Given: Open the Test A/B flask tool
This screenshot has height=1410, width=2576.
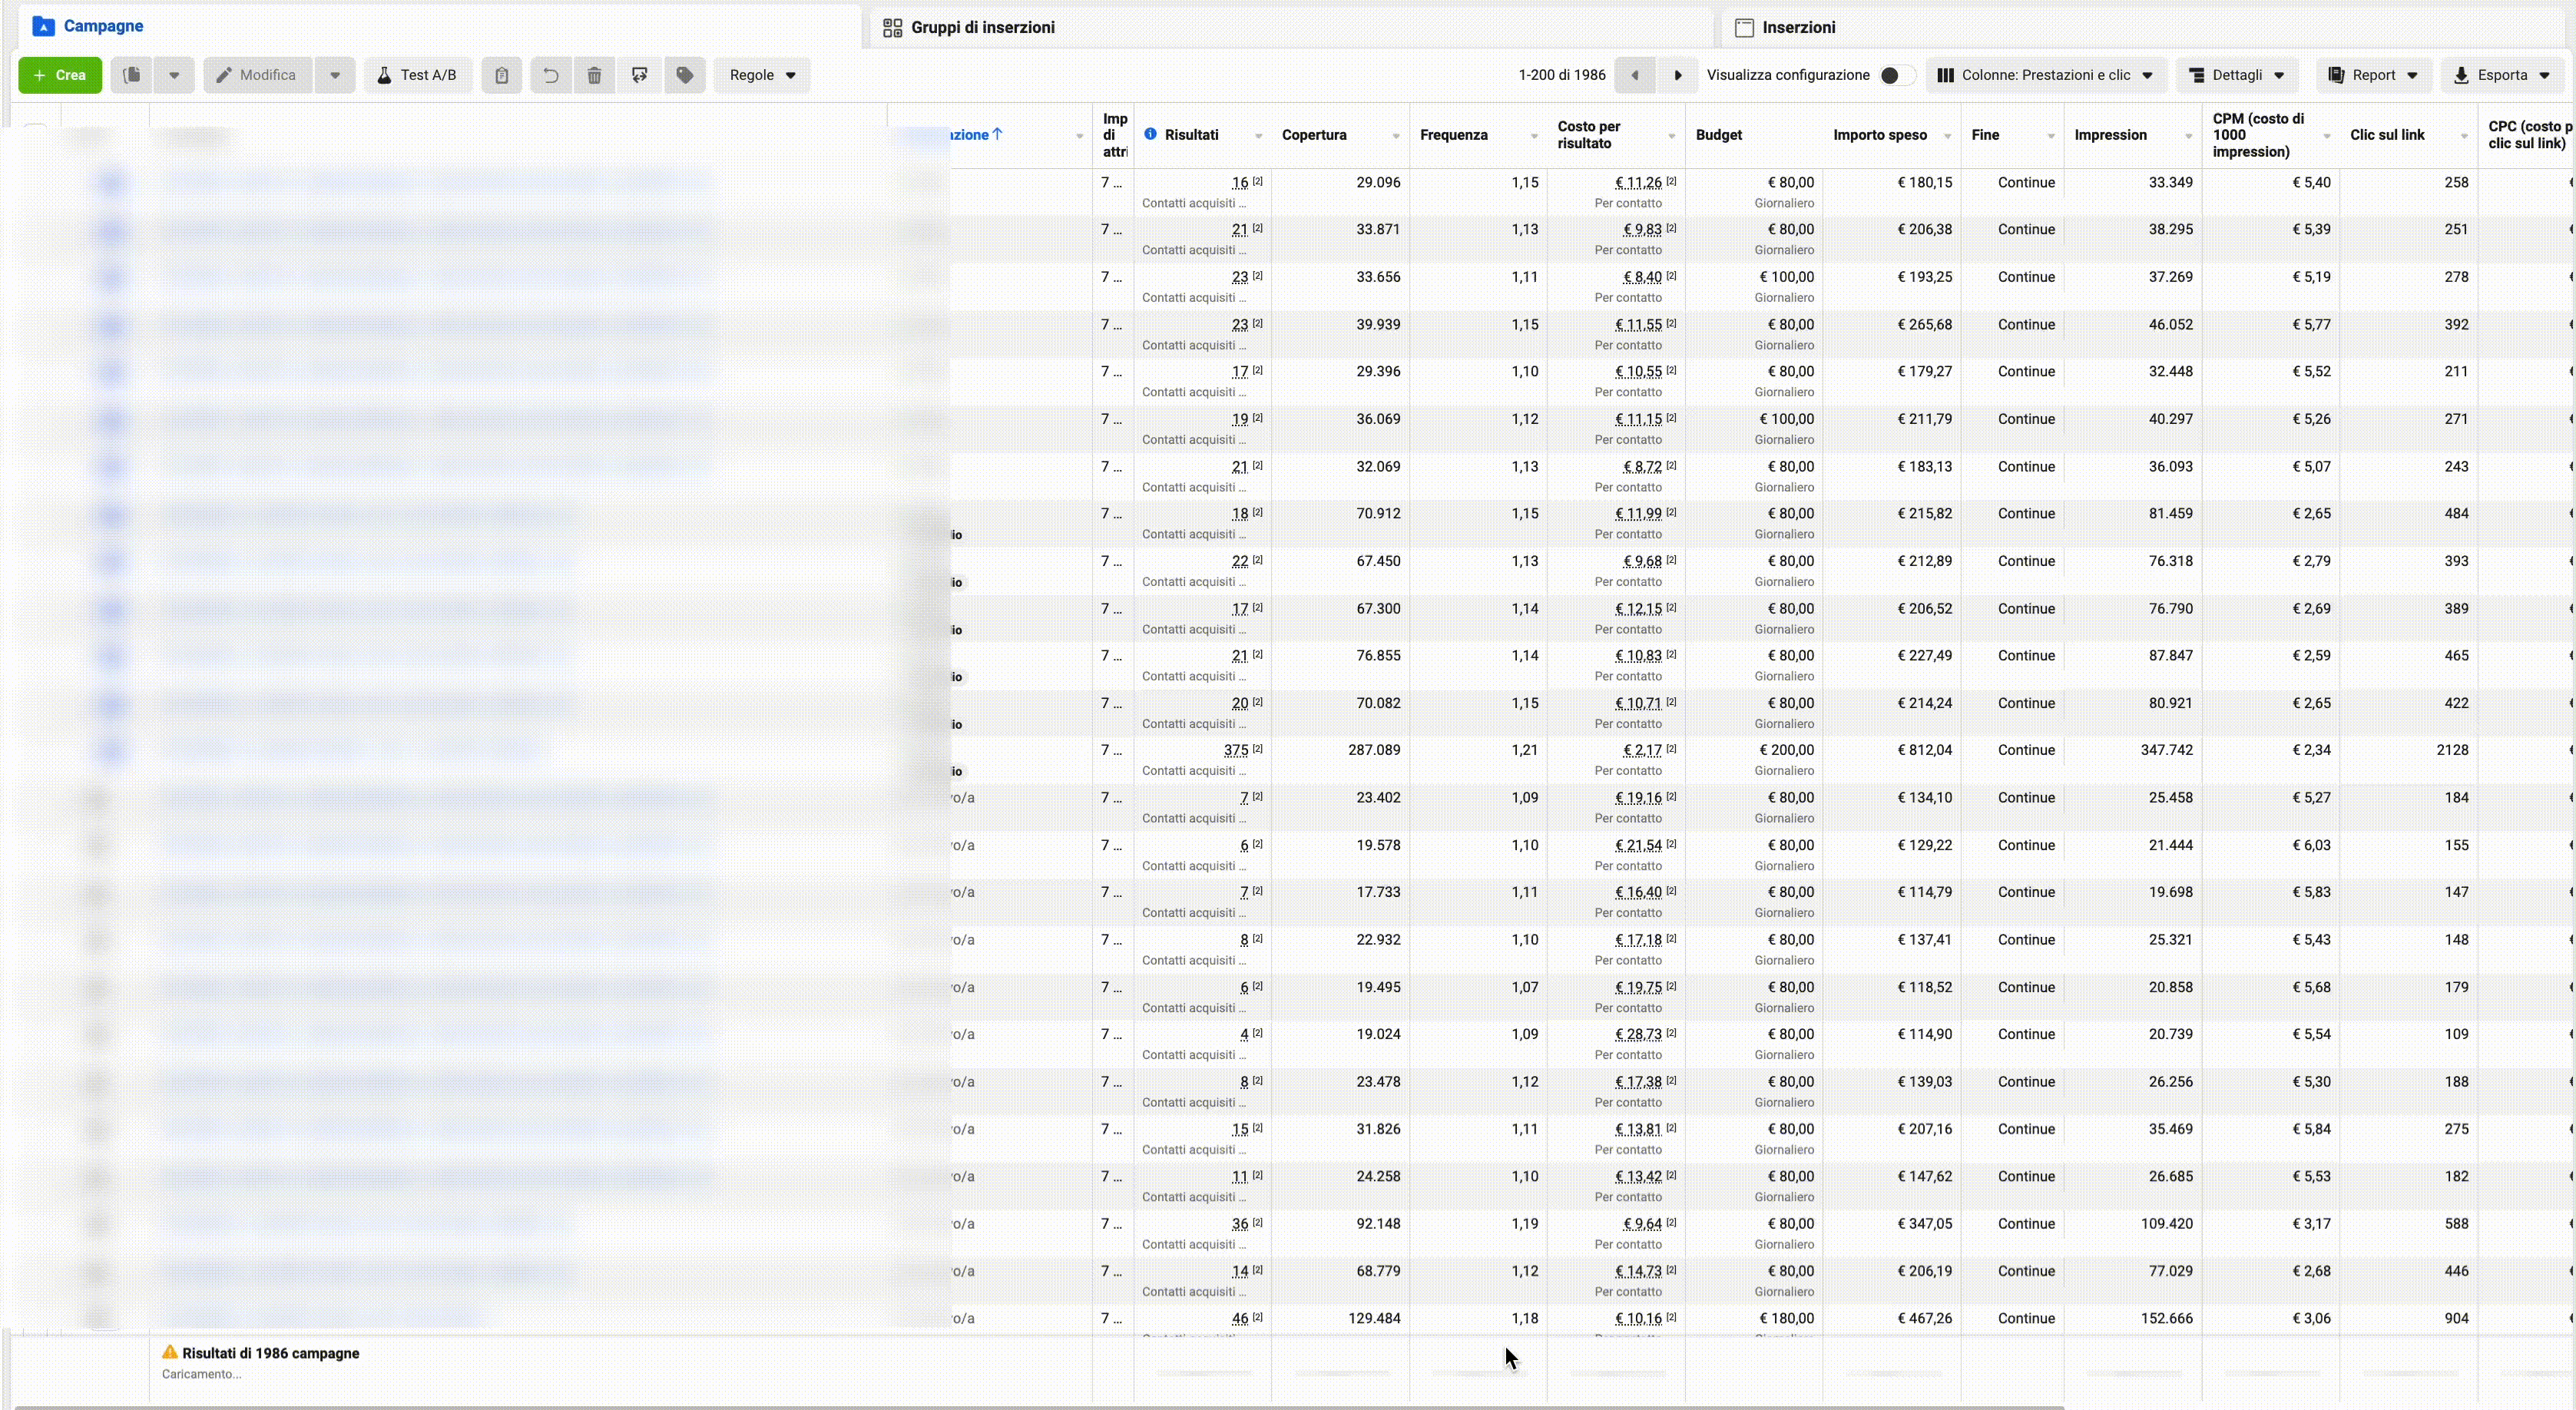Looking at the screenshot, I should tap(418, 75).
